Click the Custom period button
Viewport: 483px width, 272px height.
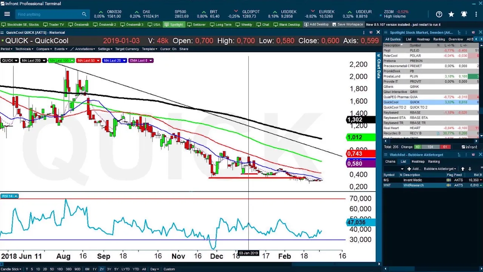pos(169,269)
